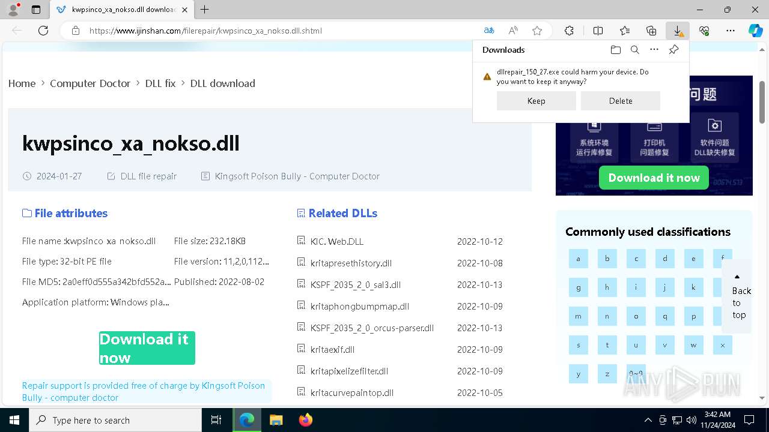
Task: Open kritaexif.dll link
Action: point(332,349)
